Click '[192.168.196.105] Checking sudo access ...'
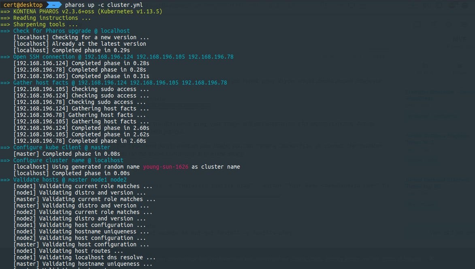This screenshot has height=269, width=475. click(81, 89)
